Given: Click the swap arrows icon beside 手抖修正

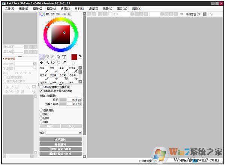Looking at the screenshot, I should coord(182,14).
